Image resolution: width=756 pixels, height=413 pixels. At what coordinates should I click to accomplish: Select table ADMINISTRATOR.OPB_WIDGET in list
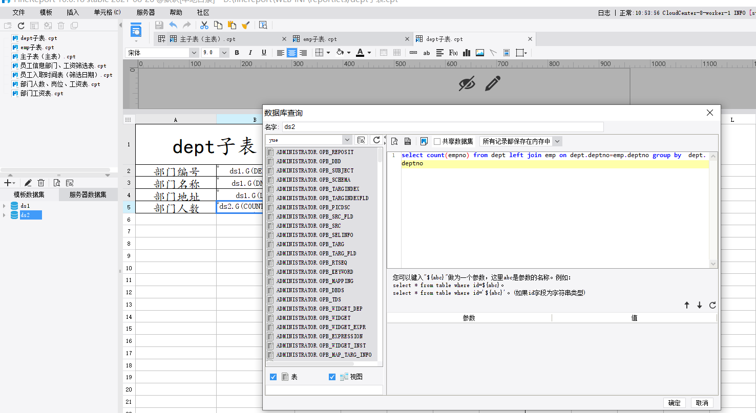313,318
